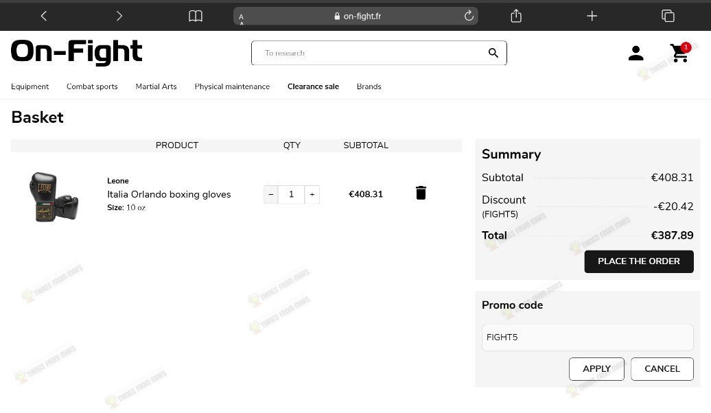The width and height of the screenshot is (711, 413).
Task: Click the magnifying glass search icon
Action: tap(493, 53)
